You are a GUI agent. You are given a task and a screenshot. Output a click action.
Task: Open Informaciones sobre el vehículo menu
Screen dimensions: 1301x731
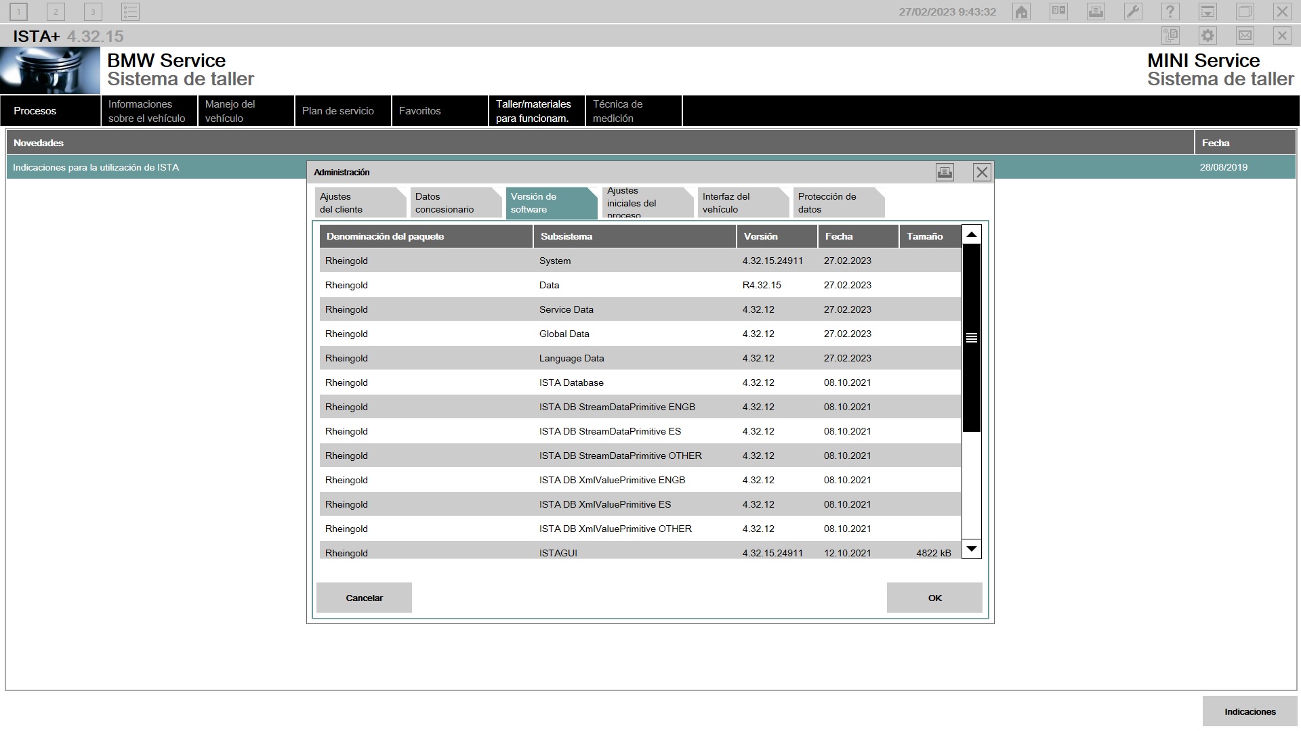(x=149, y=111)
